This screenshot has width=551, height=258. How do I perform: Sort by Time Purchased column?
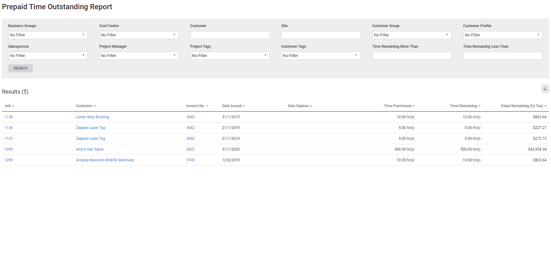tap(399, 106)
